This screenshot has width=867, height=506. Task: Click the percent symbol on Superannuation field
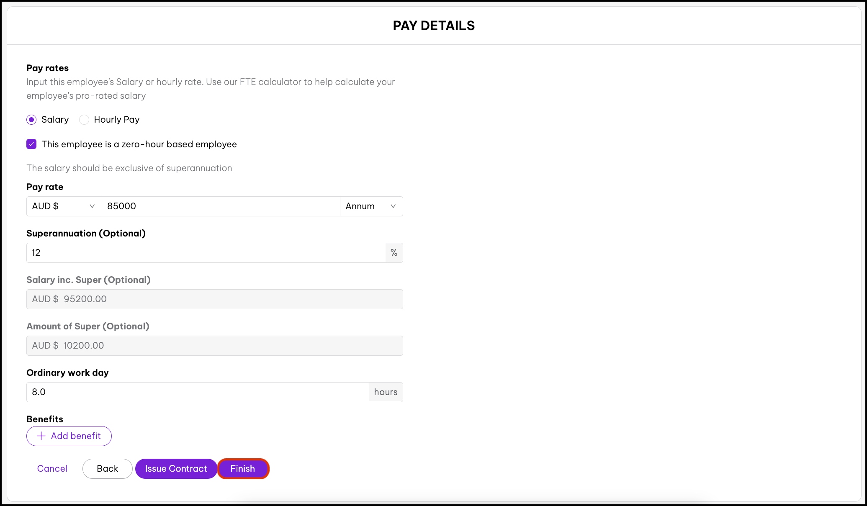(394, 253)
